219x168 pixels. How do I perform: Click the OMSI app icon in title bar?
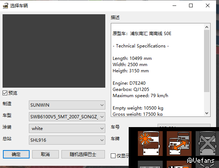click(5, 6)
